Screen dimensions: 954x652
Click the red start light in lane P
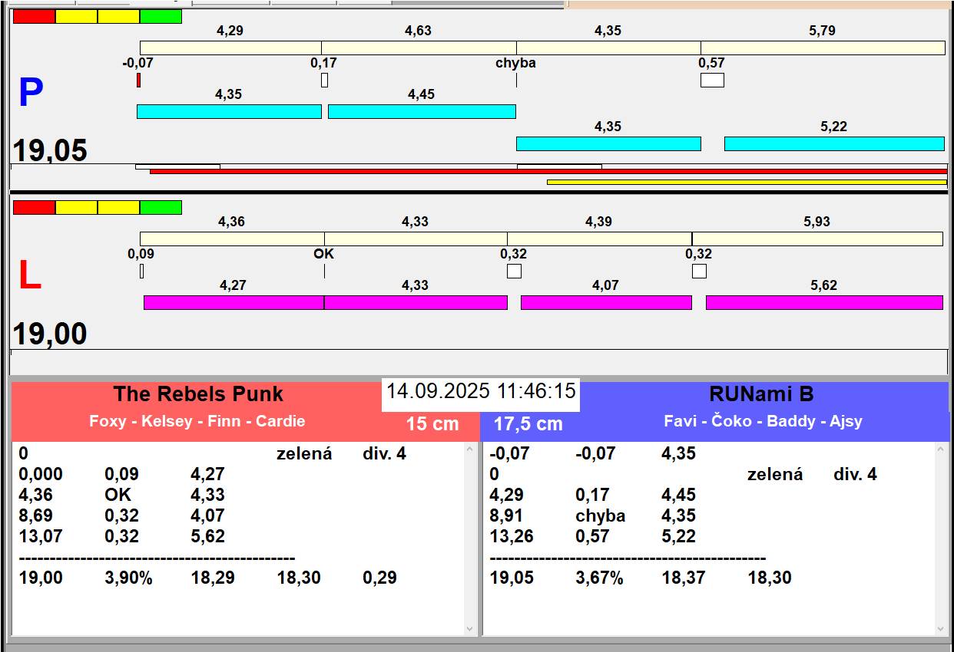pos(34,16)
